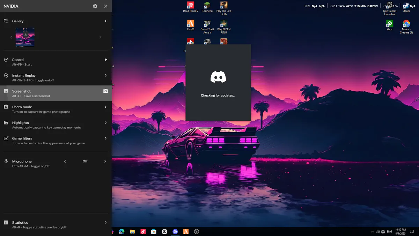This screenshot has height=236, width=419.
Task: Open CapCut from taskbar
Action: 164,231
